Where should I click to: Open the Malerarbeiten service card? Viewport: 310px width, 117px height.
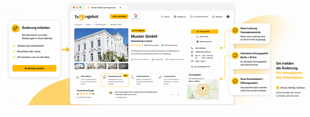(87, 80)
